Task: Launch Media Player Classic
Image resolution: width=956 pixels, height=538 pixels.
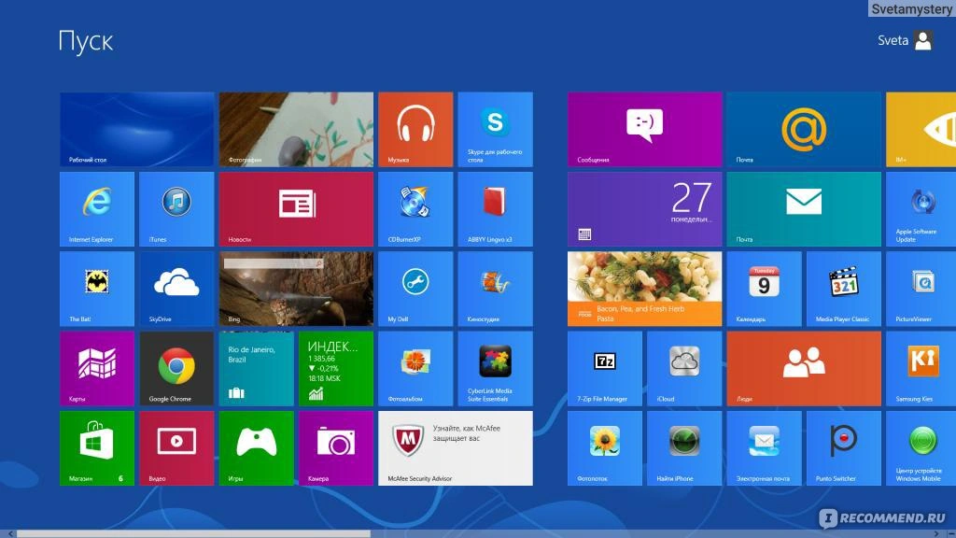Action: [842, 289]
